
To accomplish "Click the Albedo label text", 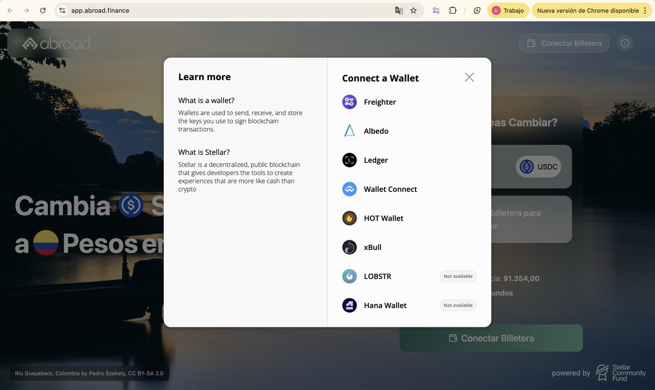I will (376, 131).
